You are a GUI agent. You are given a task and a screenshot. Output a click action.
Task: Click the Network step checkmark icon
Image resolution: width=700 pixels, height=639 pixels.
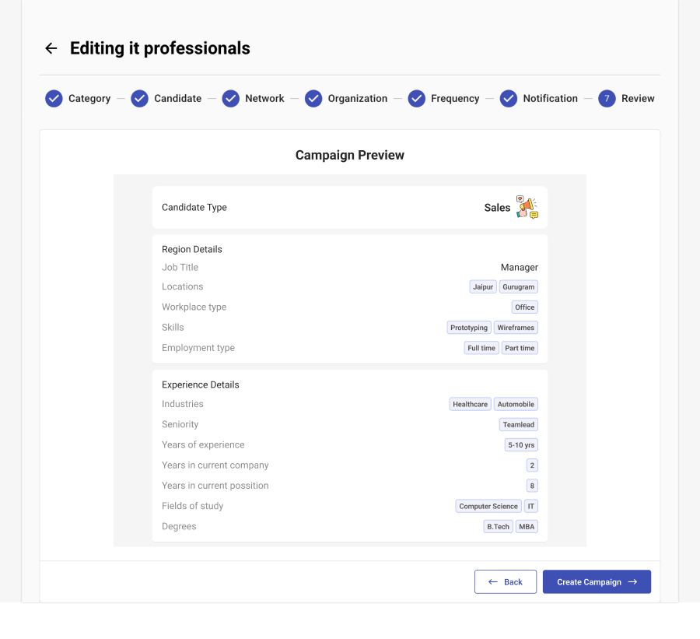(x=230, y=99)
